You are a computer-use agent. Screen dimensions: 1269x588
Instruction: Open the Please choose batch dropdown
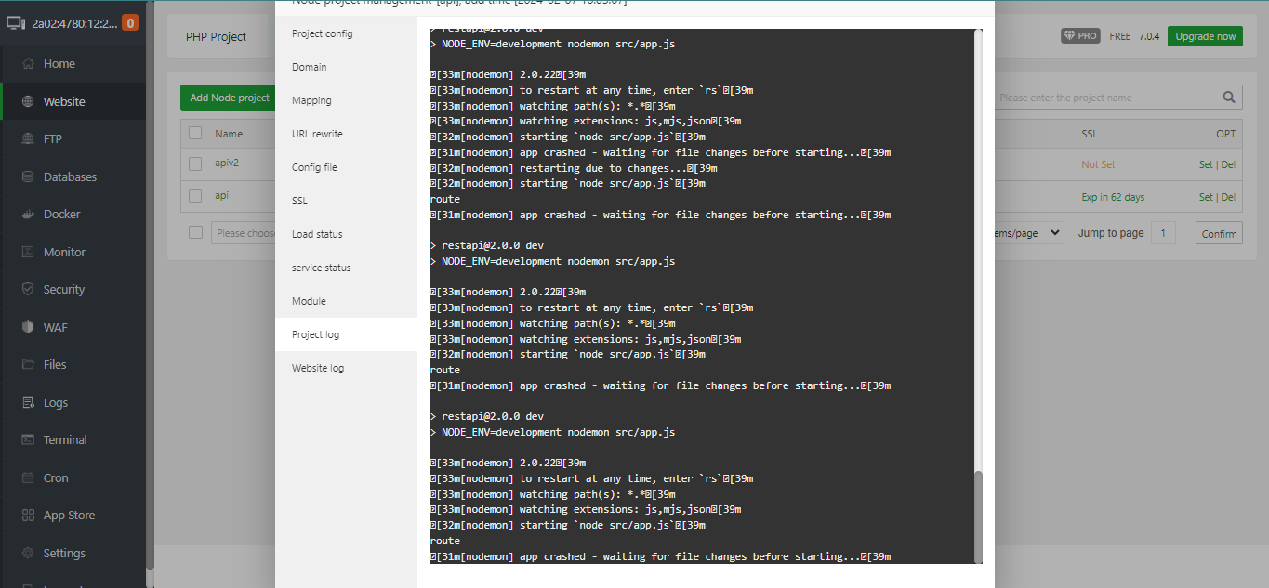point(243,233)
